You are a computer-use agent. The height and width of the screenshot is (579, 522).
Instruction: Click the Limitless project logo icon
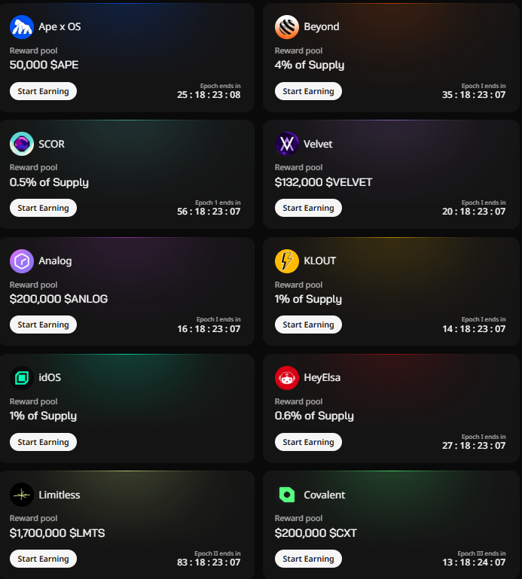tap(21, 495)
